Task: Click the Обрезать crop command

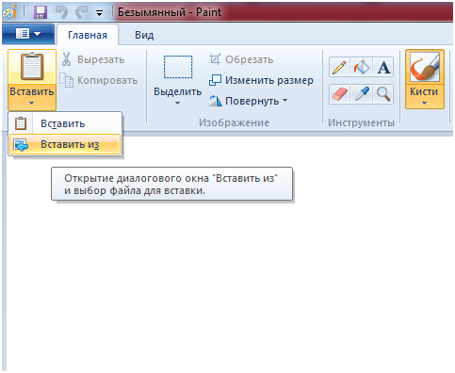Action: (x=241, y=59)
